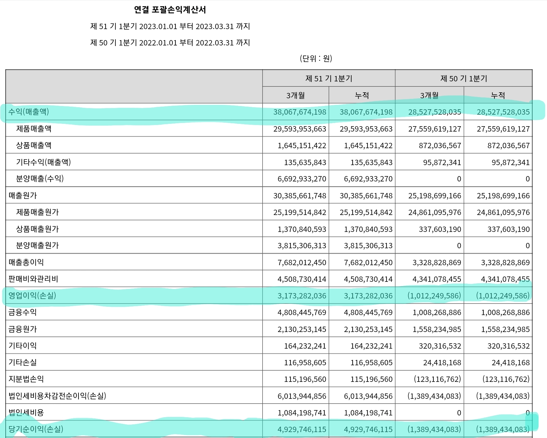Click the 법인세비용 row label
This screenshot has height=438, width=547.
tap(26, 412)
